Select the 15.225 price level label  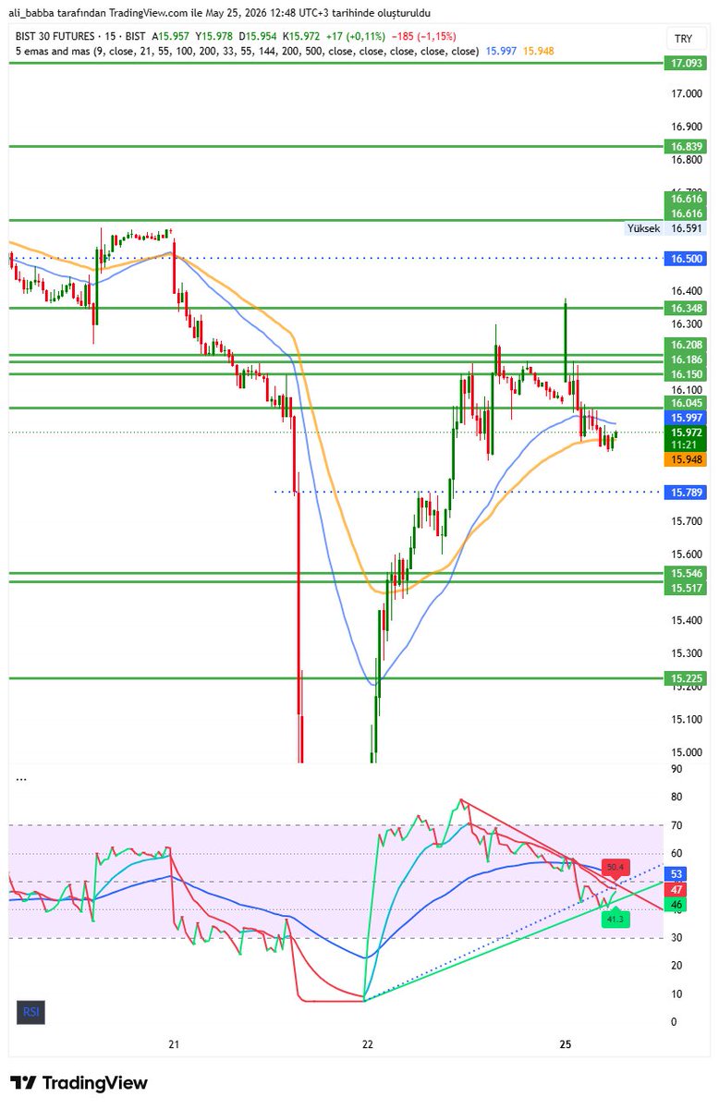click(x=685, y=677)
